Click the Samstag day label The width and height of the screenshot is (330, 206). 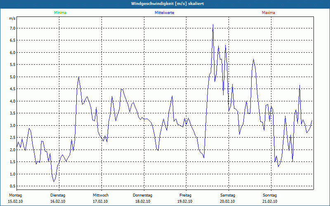tap(228, 195)
